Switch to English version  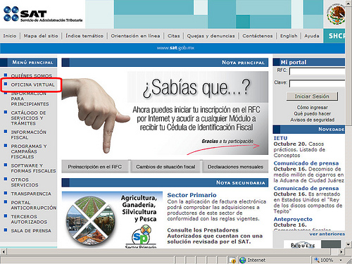289,36
